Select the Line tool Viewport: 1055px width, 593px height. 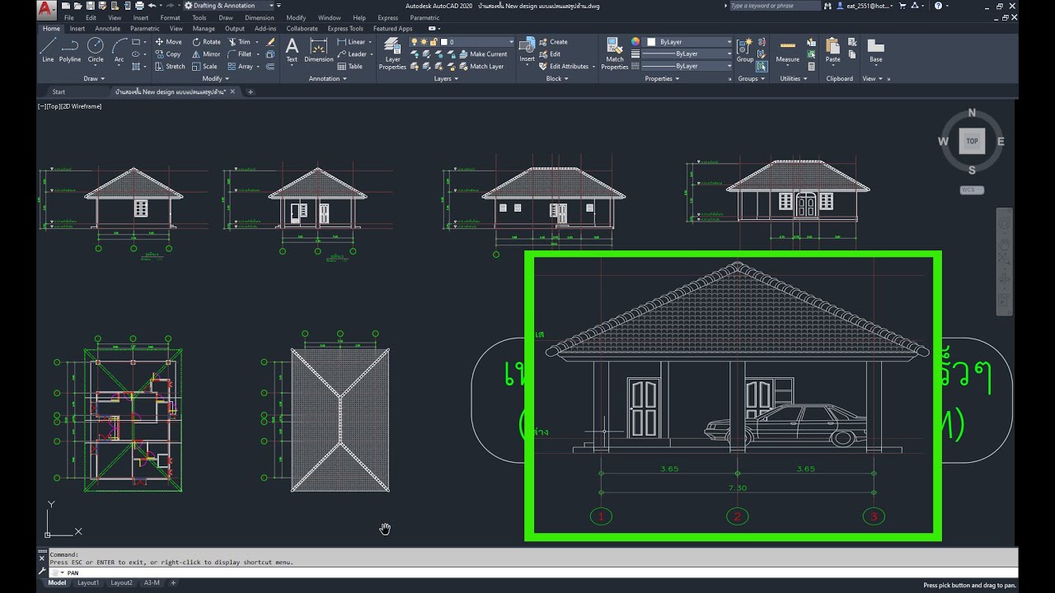48,50
